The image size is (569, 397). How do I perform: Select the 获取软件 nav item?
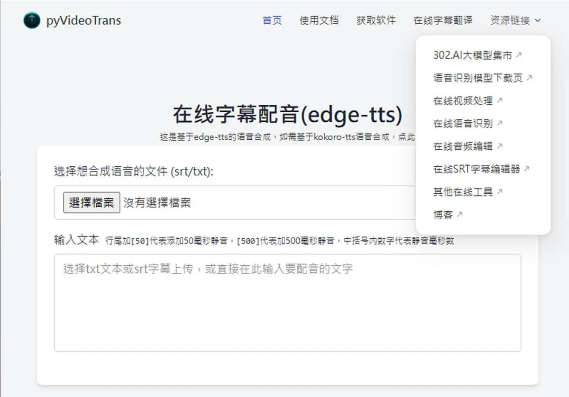(x=376, y=20)
